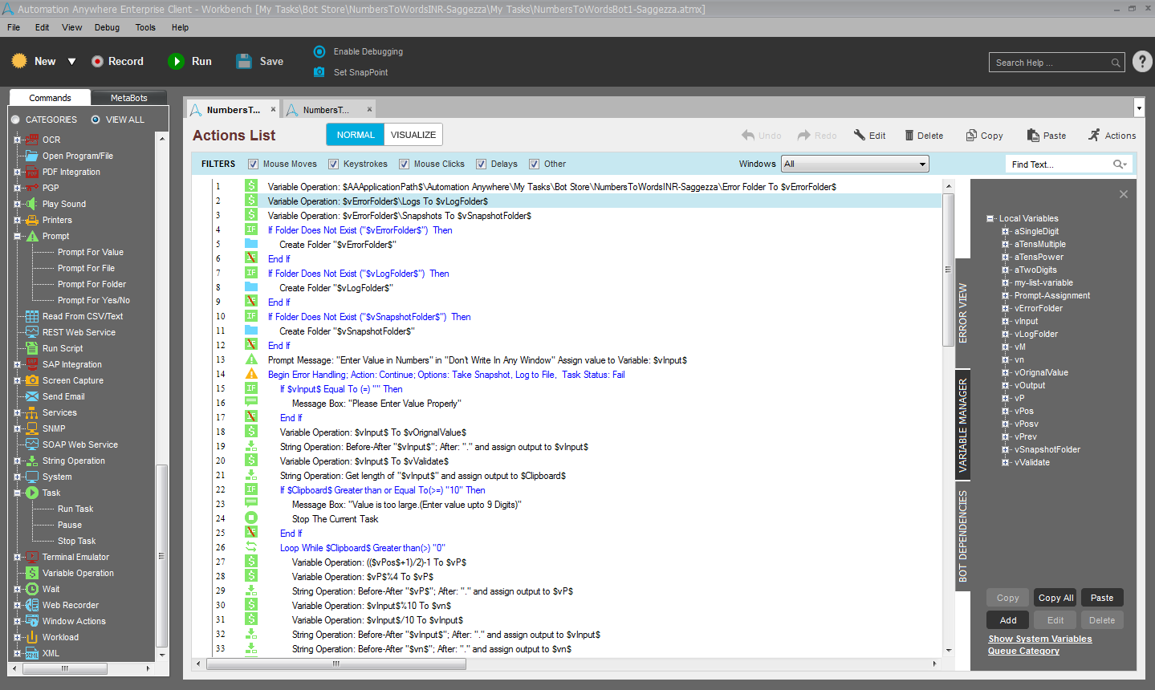Uncheck the Mouse Moves filter checkbox
This screenshot has height=690, width=1155.
[x=254, y=164]
